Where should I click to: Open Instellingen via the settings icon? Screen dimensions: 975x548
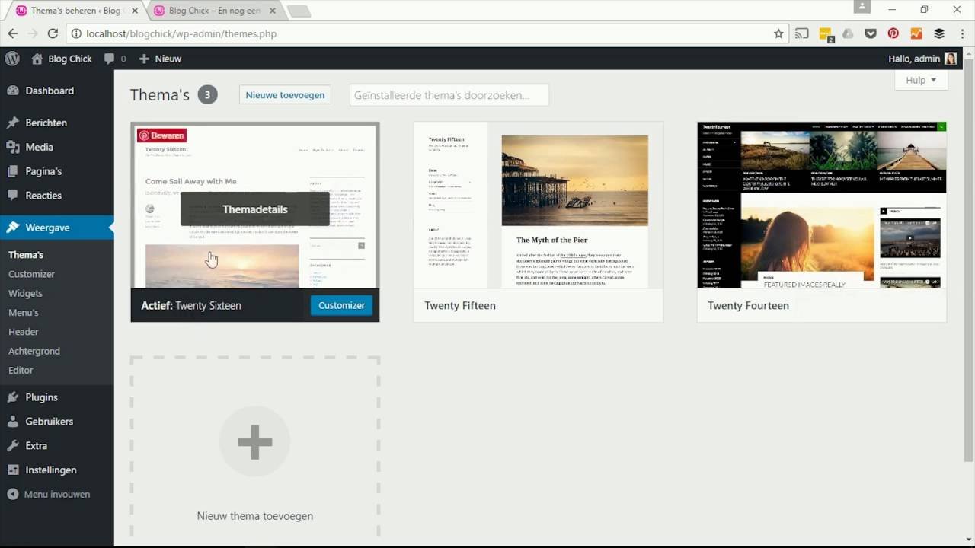click(x=14, y=470)
